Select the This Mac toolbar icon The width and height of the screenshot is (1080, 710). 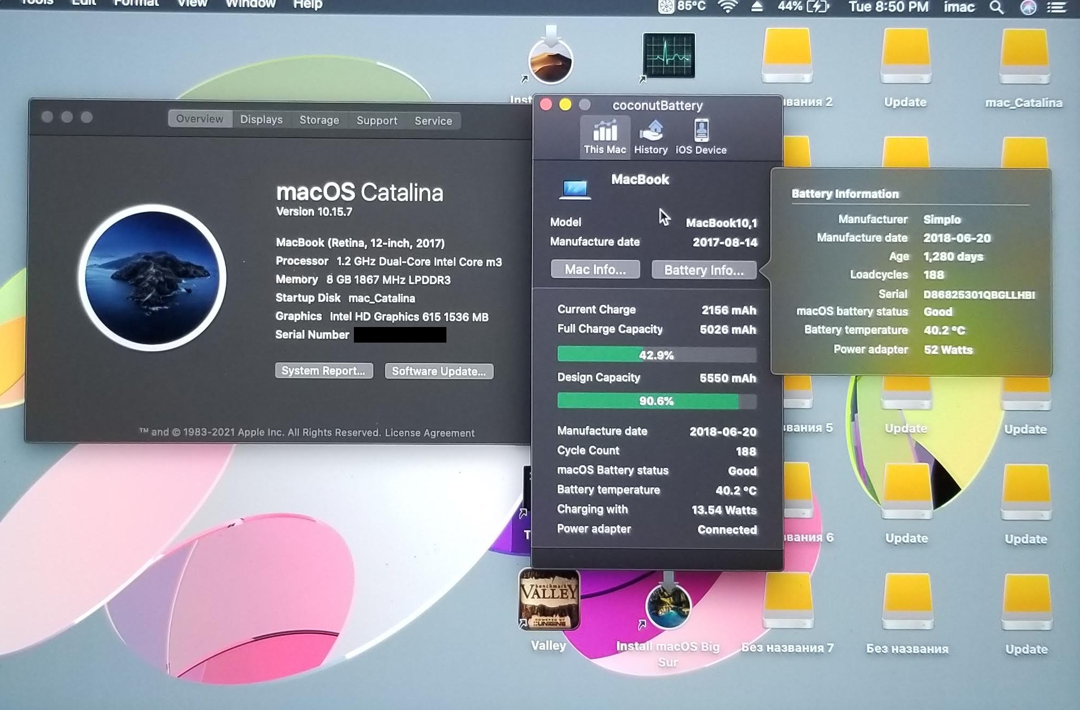tap(605, 137)
